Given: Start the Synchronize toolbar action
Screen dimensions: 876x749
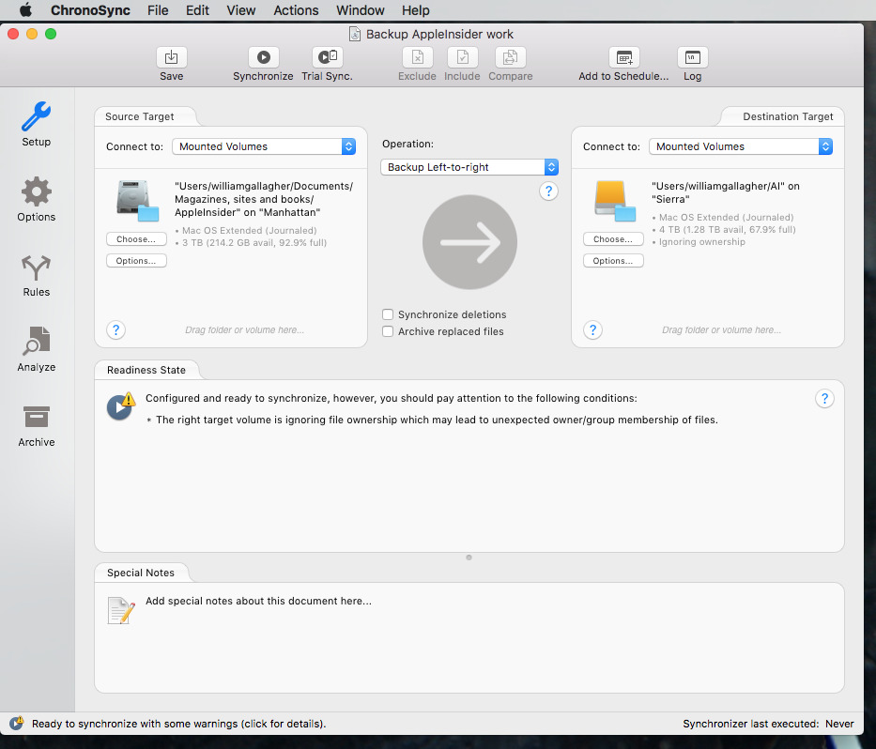Looking at the screenshot, I should click(263, 57).
